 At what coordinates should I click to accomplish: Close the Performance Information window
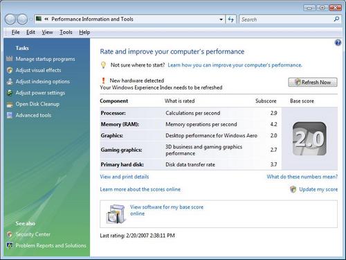pos(335,8)
